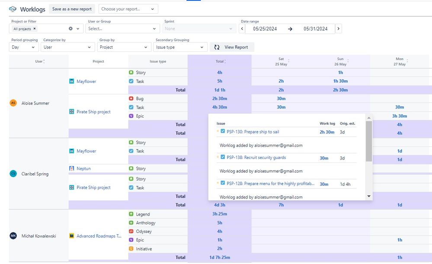Sort the Mon 27 May column

pyautogui.click(x=407, y=61)
